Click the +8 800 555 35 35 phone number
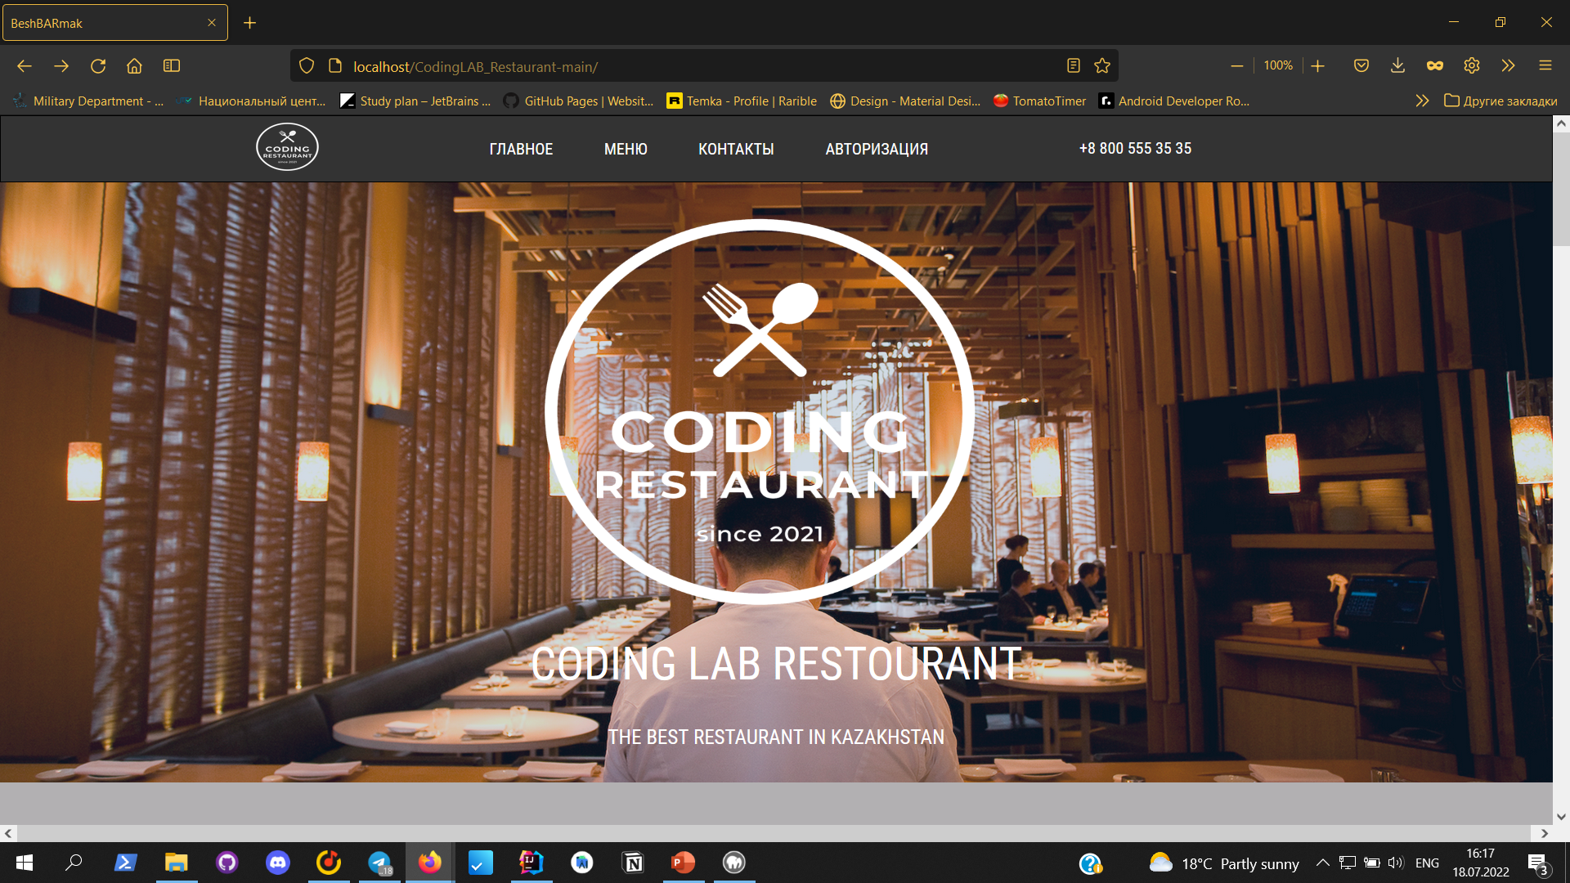Screen dimensions: 1570x883 click(1135, 149)
